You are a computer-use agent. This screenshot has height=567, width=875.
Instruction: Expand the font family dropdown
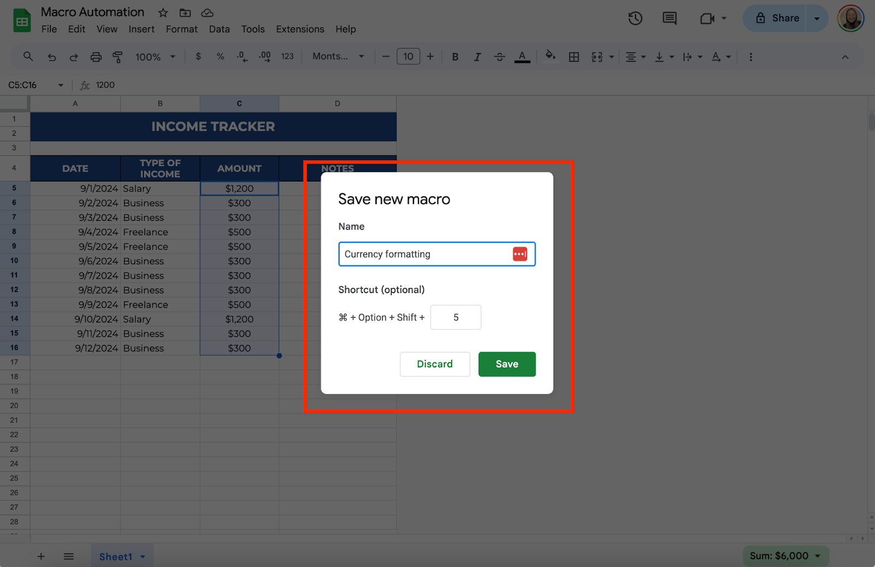338,56
